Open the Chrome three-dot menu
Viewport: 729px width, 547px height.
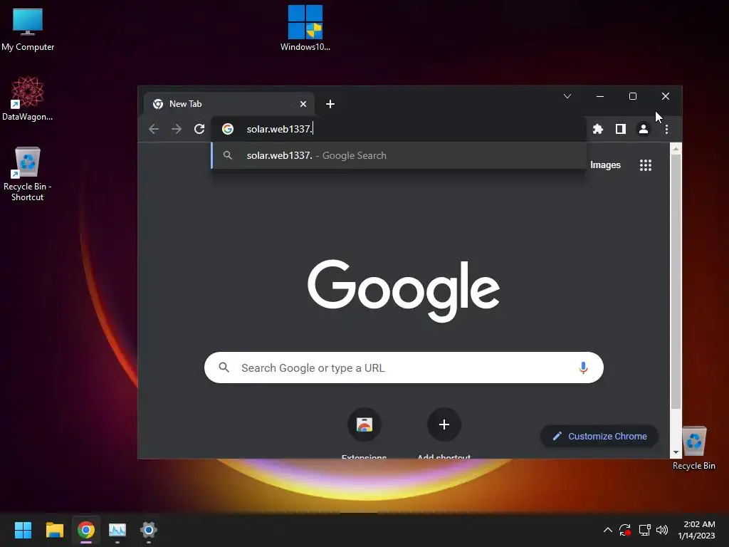pyautogui.click(x=666, y=129)
